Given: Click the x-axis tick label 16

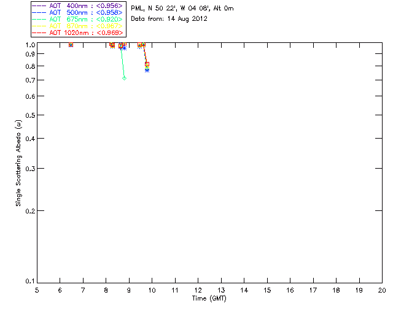Looking at the screenshot, I should pos(290,290).
